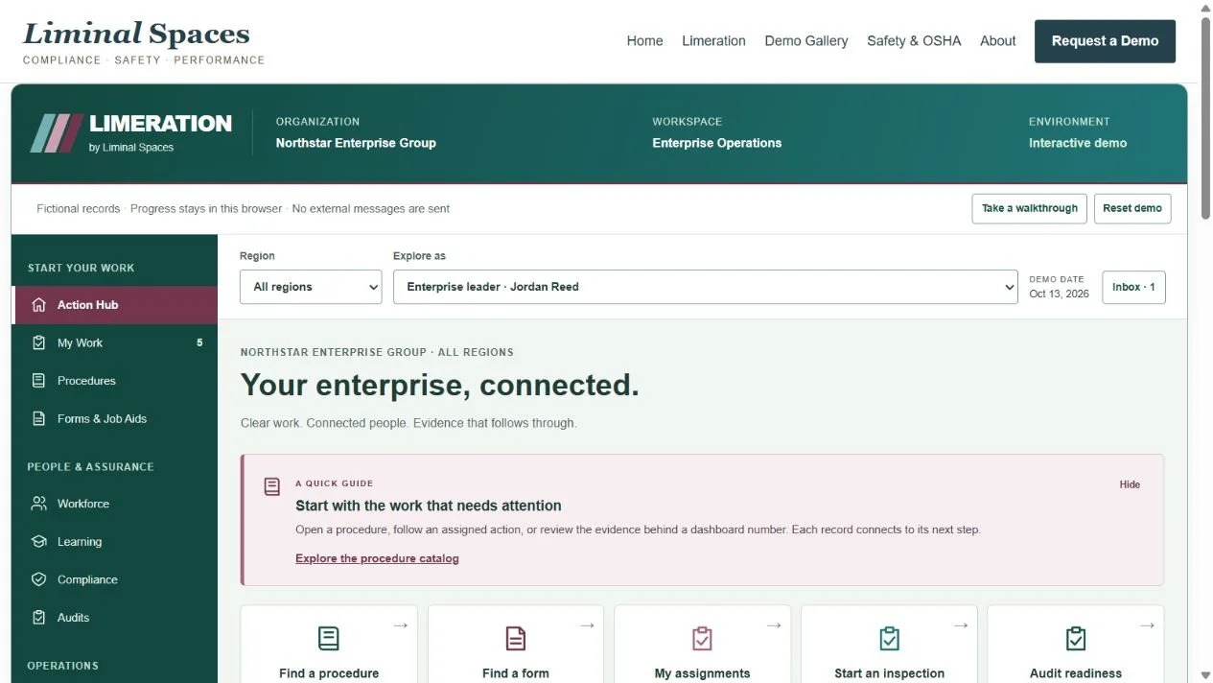Open Learning in sidebar
1213x683 pixels.
(114, 542)
